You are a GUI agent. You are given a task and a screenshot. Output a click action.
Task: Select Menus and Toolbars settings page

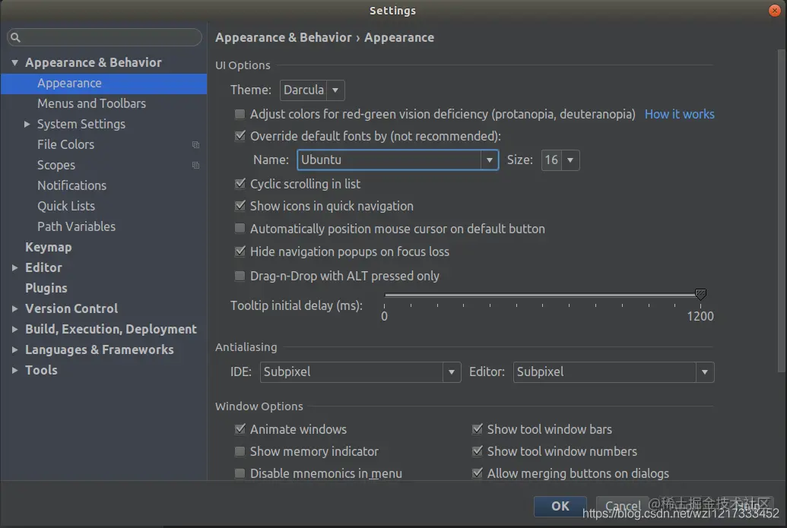pyautogui.click(x=91, y=103)
